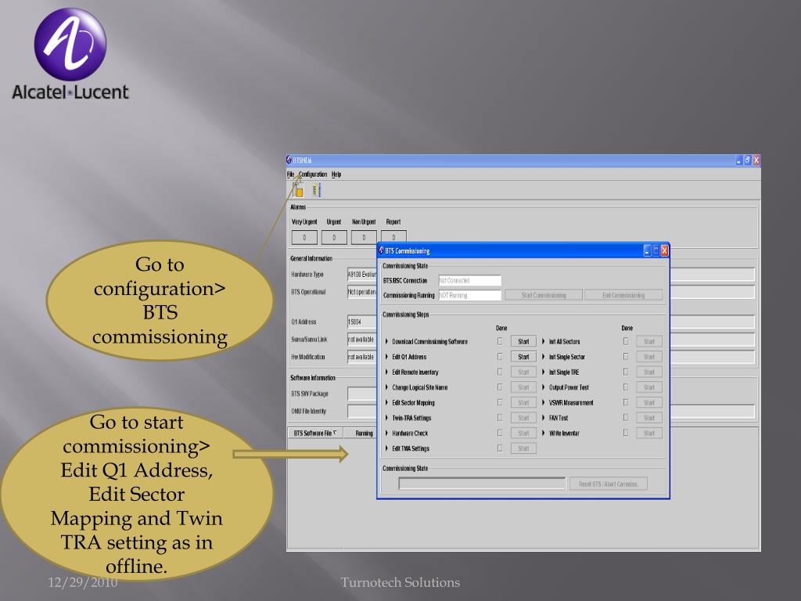Image resolution: width=801 pixels, height=601 pixels.
Task: Click Very Urgent alarm counter box
Action: click(304, 237)
